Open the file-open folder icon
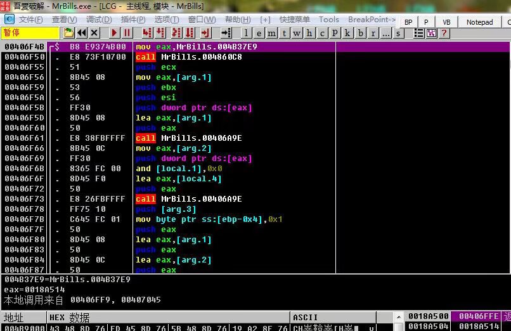The image size is (511, 331). (x=68, y=33)
